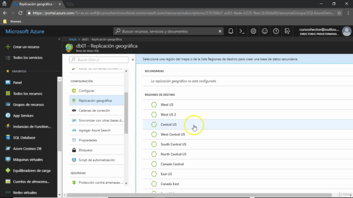Open the themes bookmark folder

[13, 21]
